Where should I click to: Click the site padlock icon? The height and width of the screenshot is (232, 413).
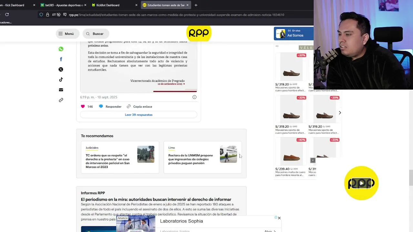pos(47,15)
